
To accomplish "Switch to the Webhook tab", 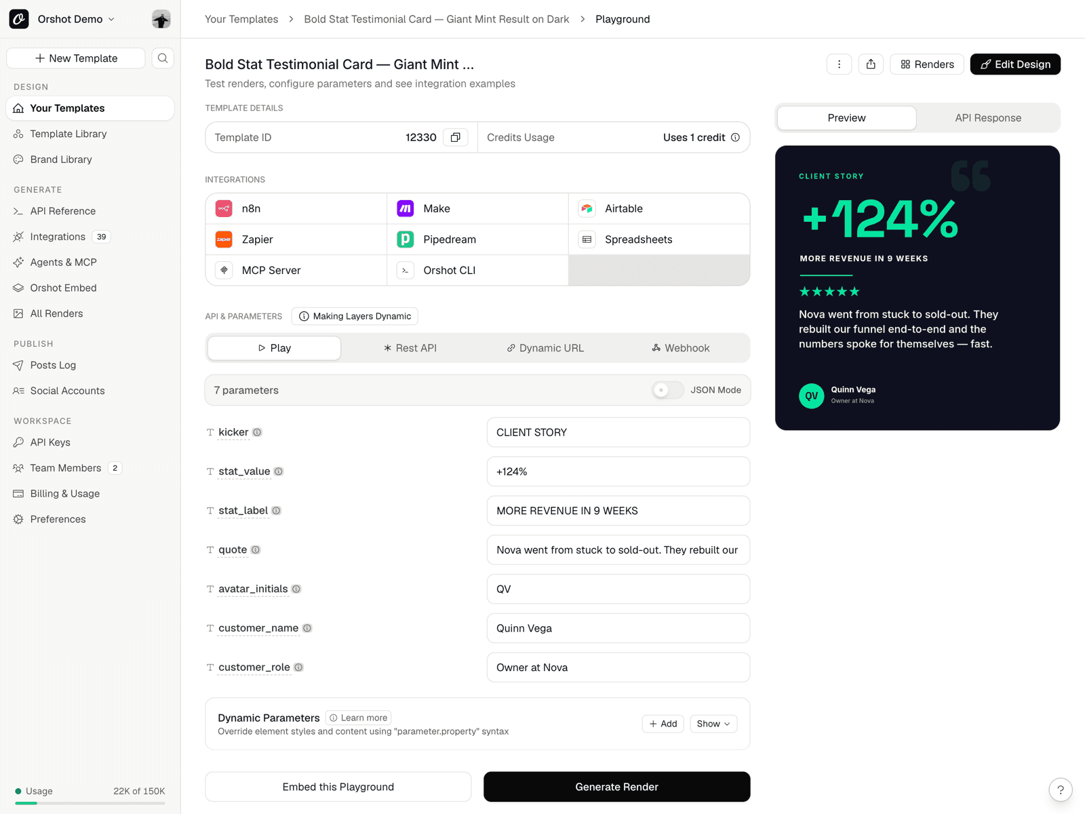I will (681, 348).
